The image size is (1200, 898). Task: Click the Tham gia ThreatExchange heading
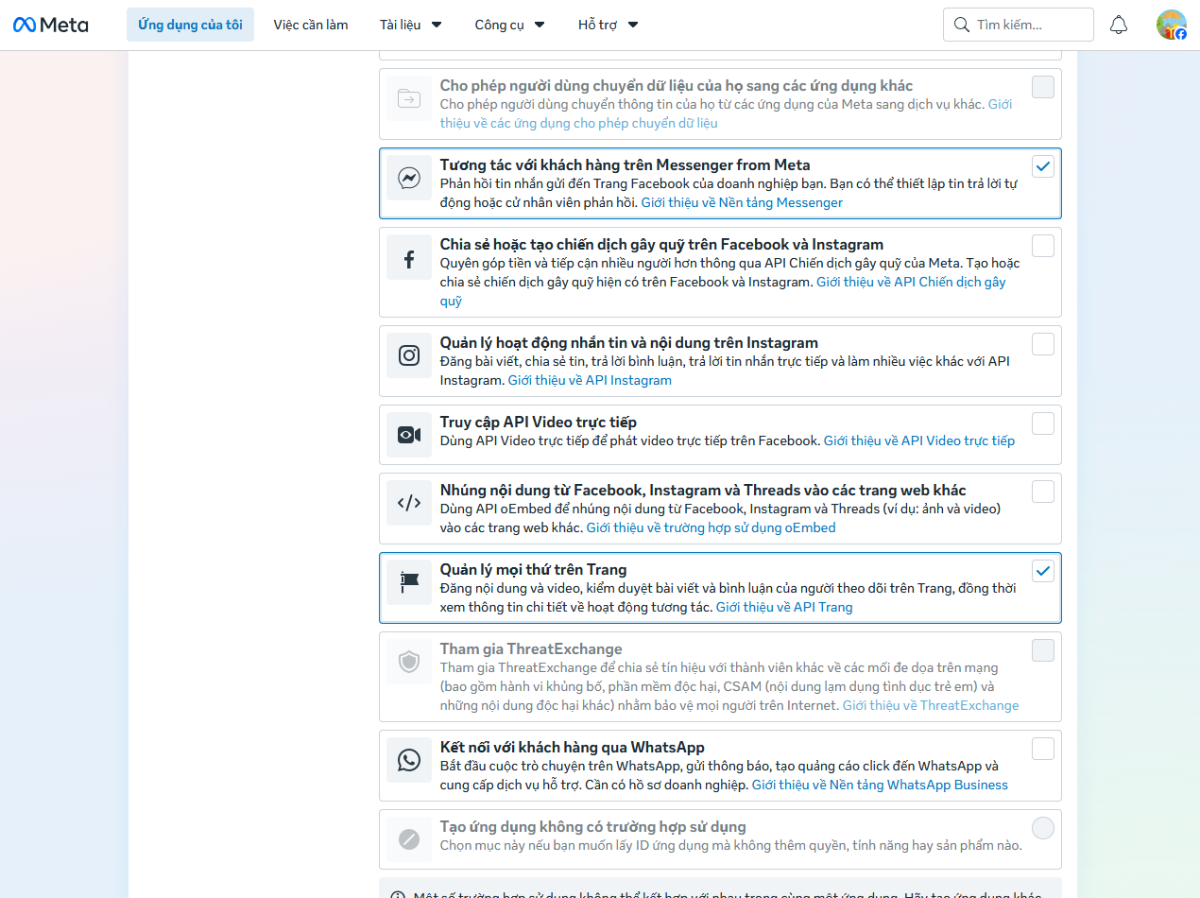click(x=531, y=648)
